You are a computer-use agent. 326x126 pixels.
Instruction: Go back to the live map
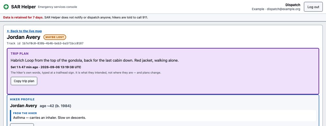coord(24,31)
